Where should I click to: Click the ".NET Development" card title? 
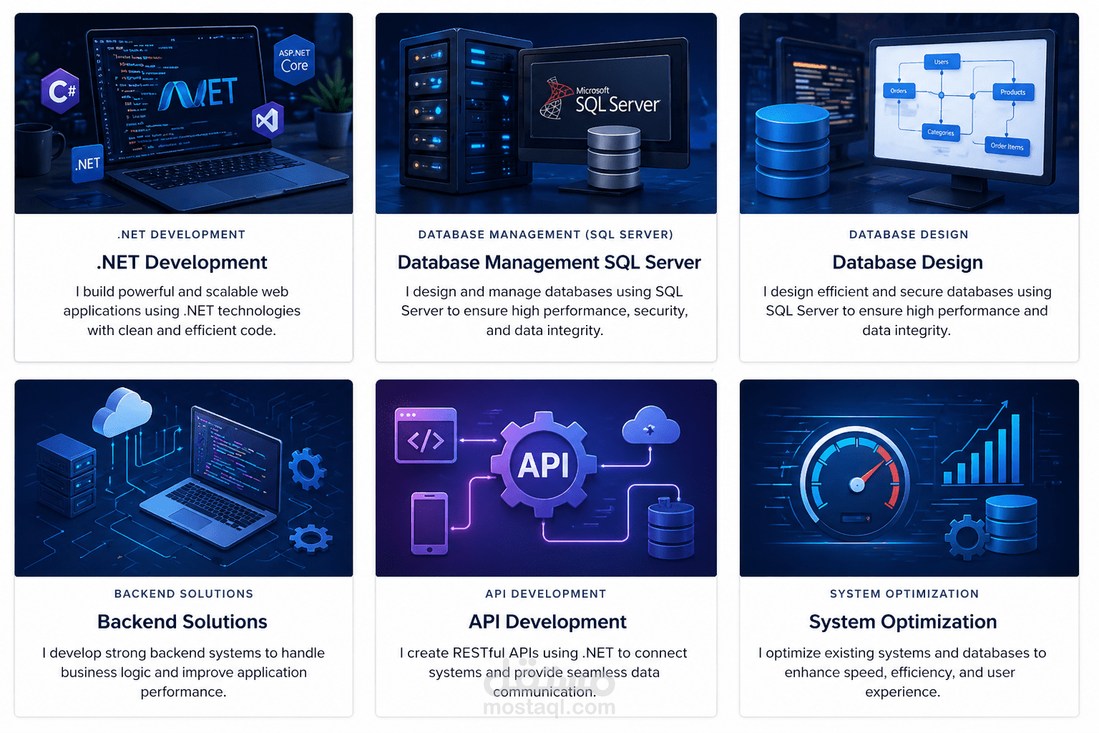tap(182, 263)
